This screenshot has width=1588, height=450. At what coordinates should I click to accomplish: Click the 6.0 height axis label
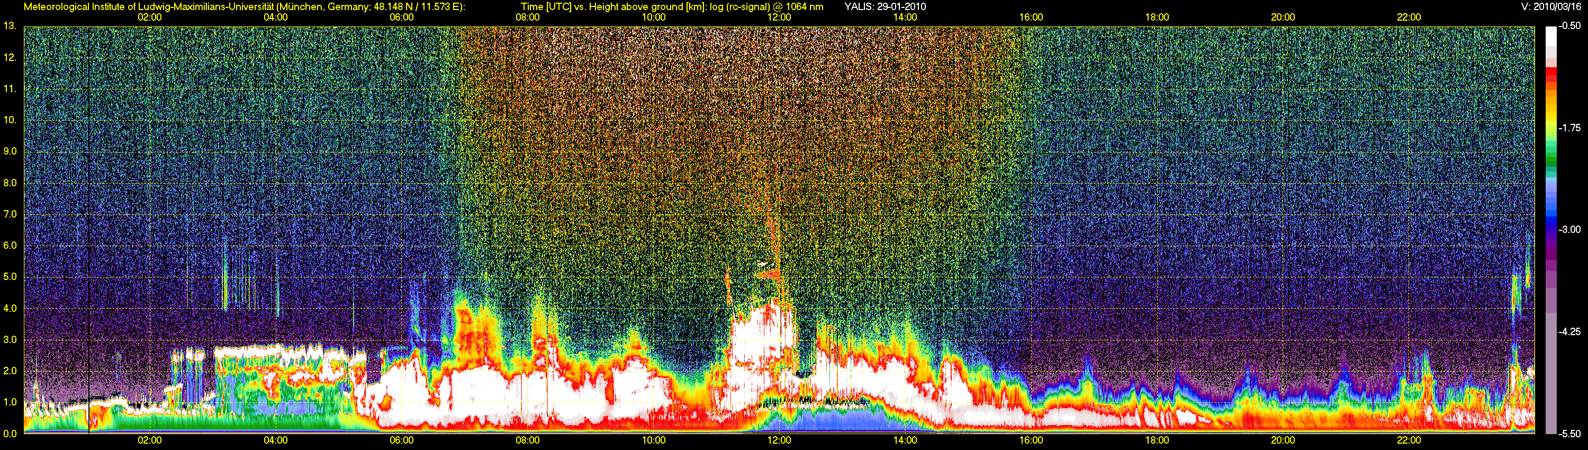(x=10, y=245)
